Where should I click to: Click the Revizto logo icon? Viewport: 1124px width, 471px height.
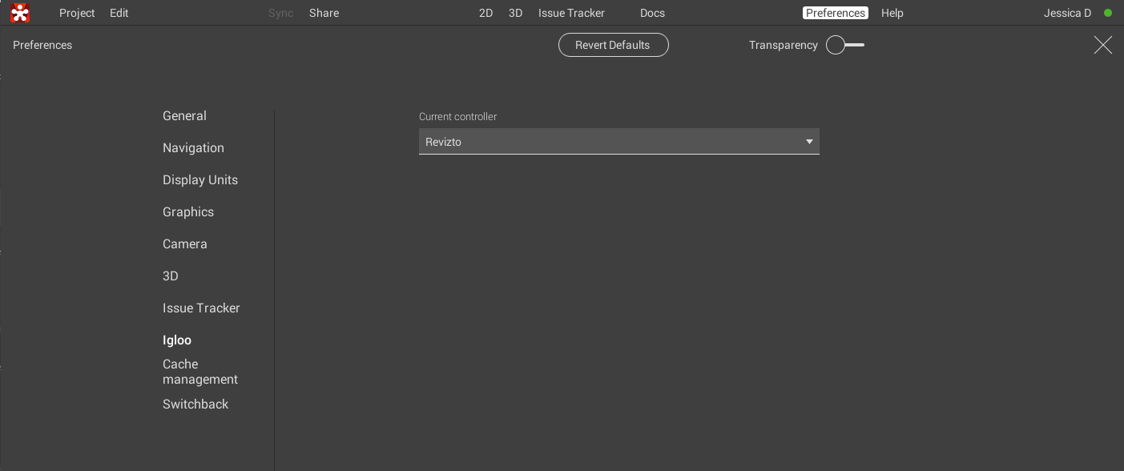tap(20, 13)
